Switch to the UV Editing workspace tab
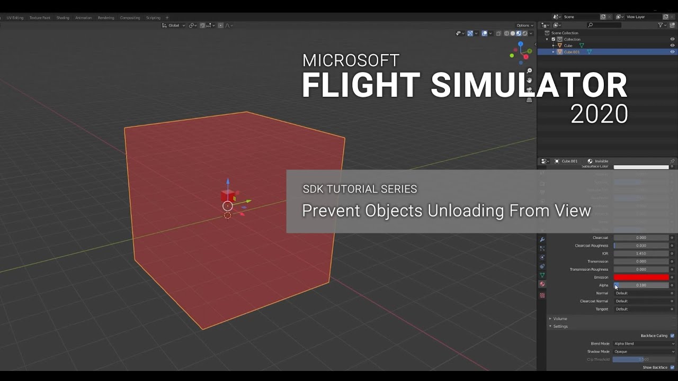The height and width of the screenshot is (381, 678). (x=15, y=17)
